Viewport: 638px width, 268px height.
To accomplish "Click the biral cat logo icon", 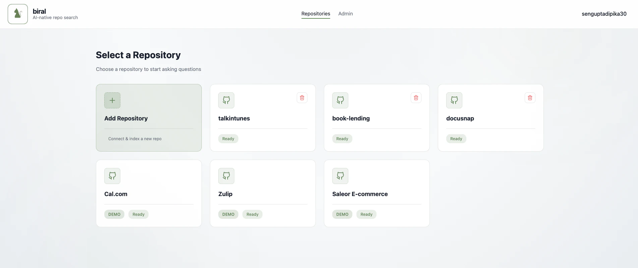I will coord(18,14).
